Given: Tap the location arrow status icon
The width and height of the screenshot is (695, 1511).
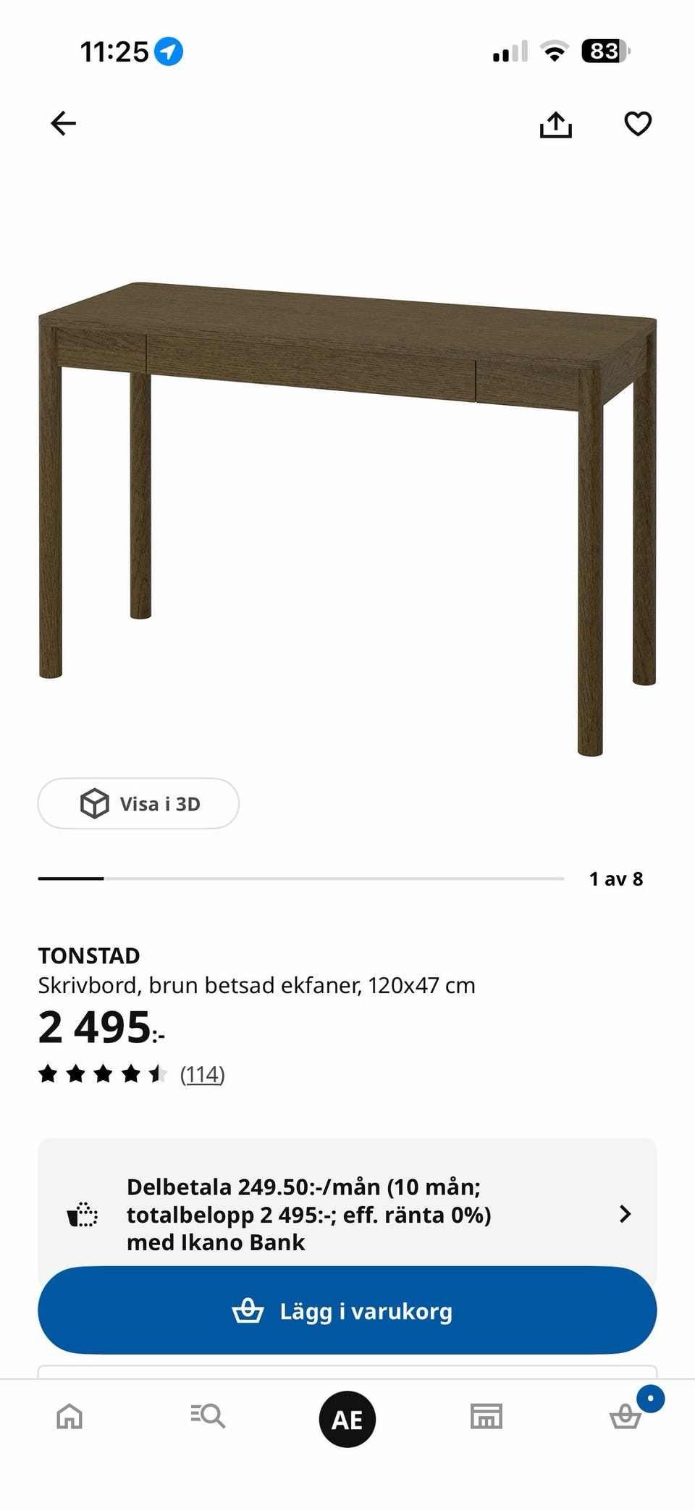Looking at the screenshot, I should [169, 51].
